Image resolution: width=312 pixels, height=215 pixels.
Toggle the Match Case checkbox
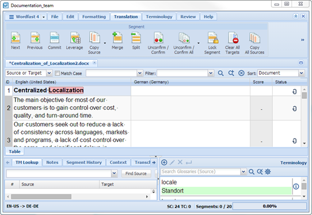click(x=57, y=74)
